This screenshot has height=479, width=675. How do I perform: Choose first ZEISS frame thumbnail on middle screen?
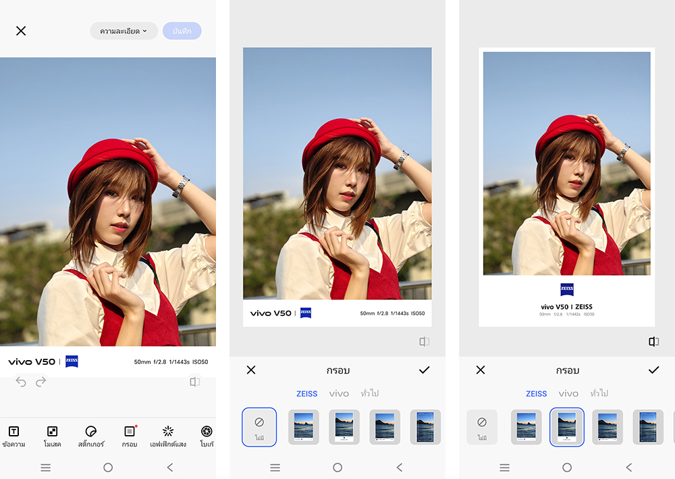coord(304,427)
